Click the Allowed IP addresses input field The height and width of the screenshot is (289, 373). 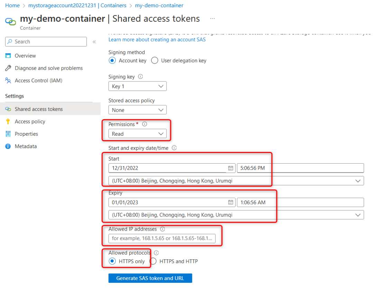click(x=162, y=239)
